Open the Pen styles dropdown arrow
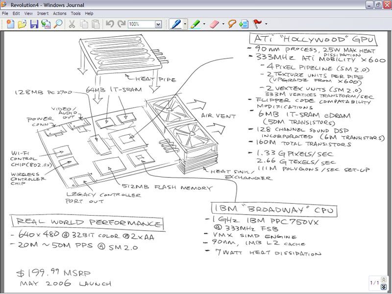Viewport: 392px width, 294px height. click(185, 24)
